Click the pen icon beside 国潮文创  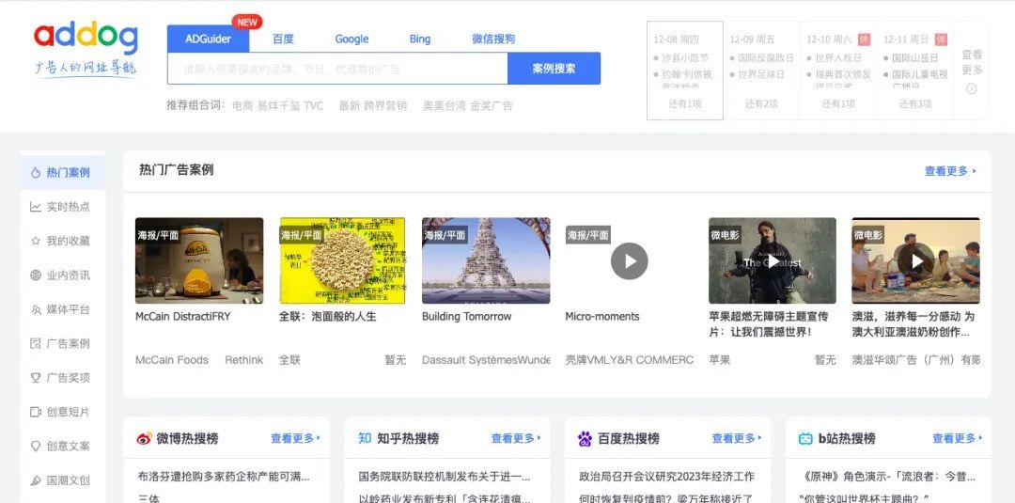coord(36,480)
